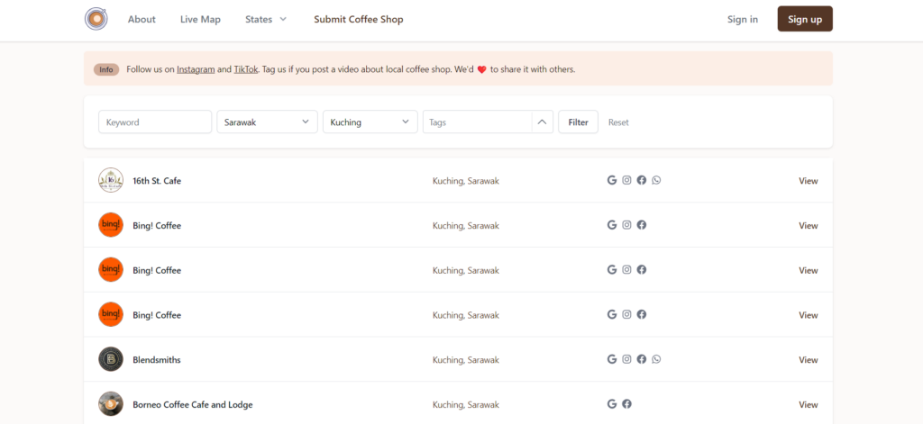Image resolution: width=923 pixels, height=424 pixels.
Task: Open the Sarawak state dropdown
Action: [267, 122]
